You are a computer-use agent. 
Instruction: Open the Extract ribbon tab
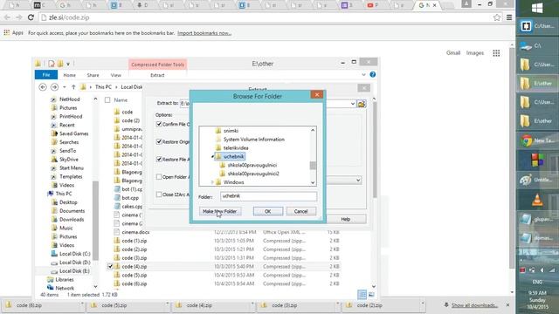coord(157,75)
